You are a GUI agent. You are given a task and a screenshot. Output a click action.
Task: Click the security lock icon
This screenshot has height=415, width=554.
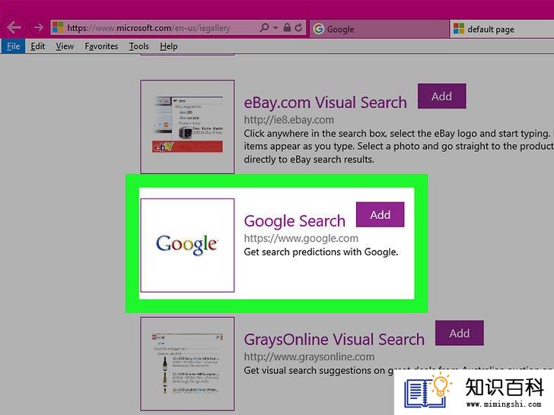click(x=287, y=27)
